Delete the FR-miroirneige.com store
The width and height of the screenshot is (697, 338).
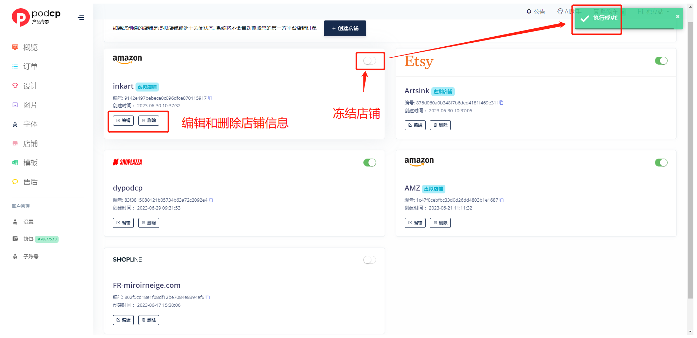point(149,320)
